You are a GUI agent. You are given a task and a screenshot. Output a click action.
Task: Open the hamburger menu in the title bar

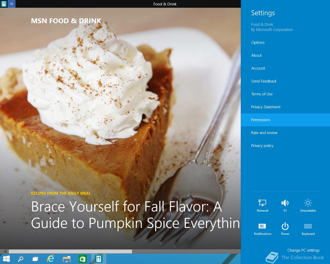(x=12, y=4)
